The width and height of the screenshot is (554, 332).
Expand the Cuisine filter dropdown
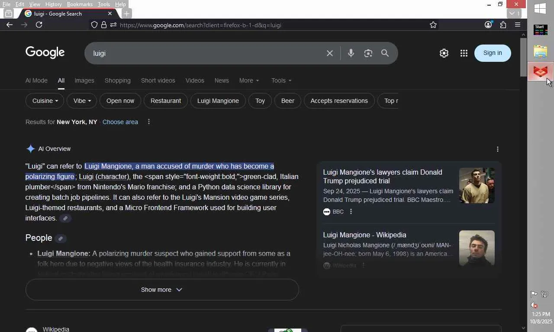pos(45,101)
